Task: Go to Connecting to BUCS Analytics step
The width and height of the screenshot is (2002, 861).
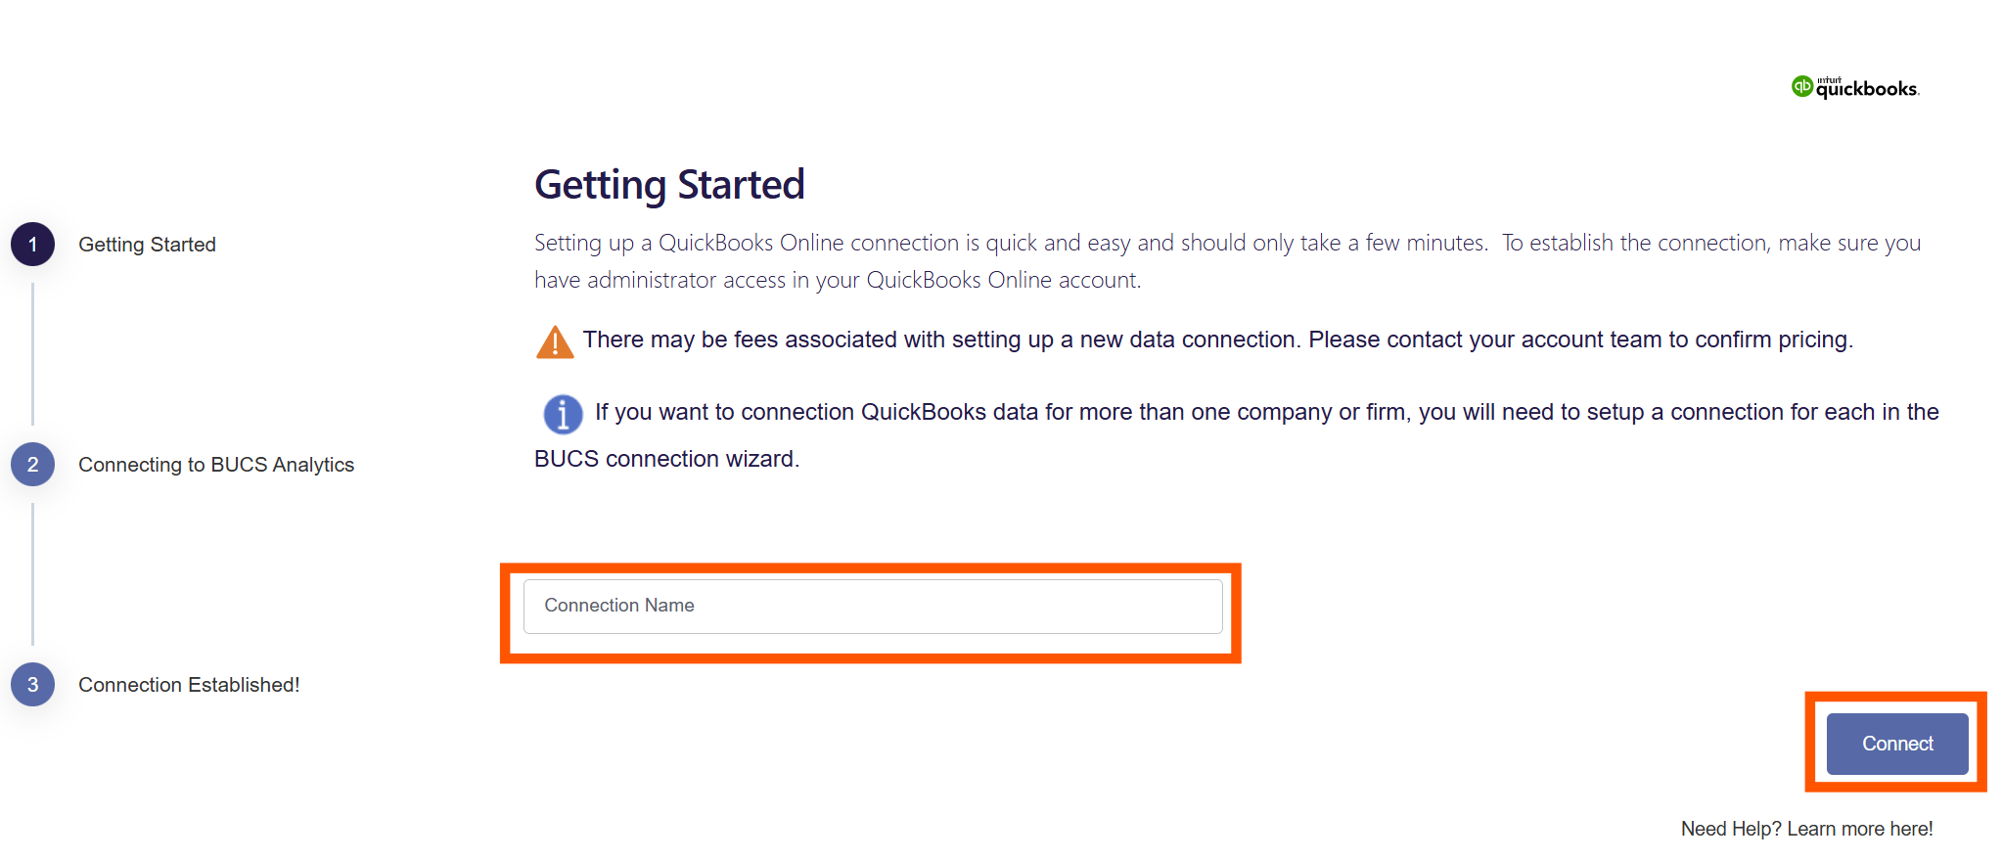Action: (216, 465)
